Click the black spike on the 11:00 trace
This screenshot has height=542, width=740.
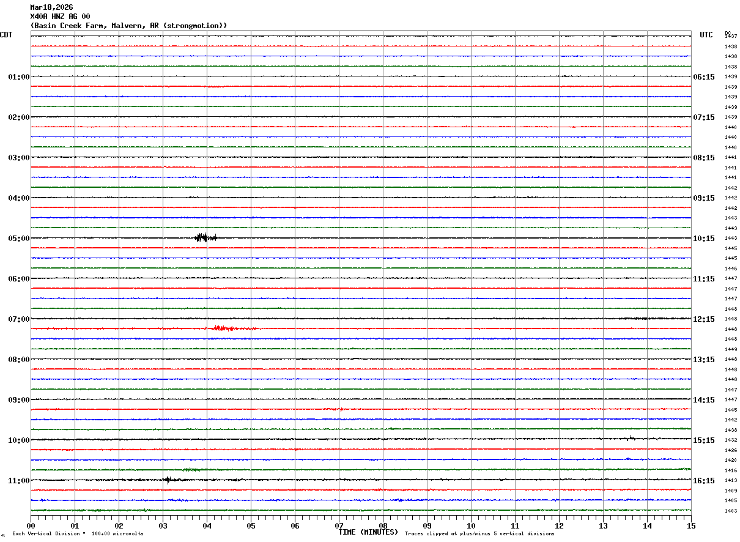click(x=168, y=480)
